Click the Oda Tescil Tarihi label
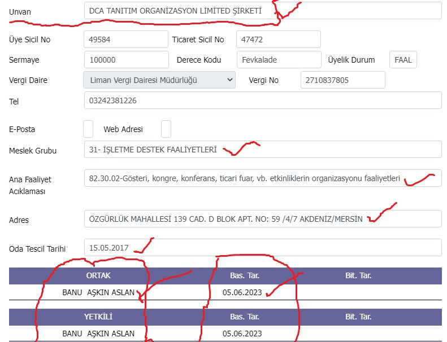Screen dimensions: 447x342 pyautogui.click(x=37, y=249)
